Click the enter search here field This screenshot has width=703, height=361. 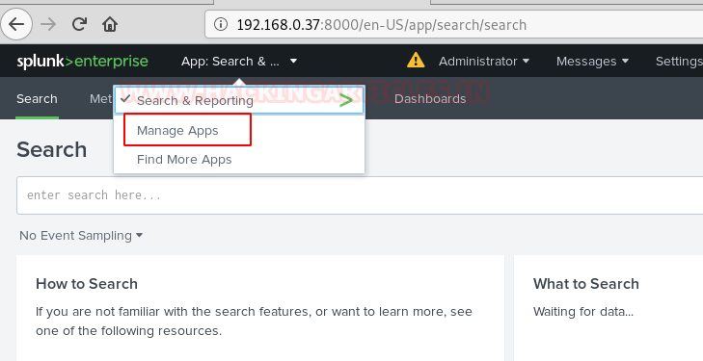[x=360, y=195]
